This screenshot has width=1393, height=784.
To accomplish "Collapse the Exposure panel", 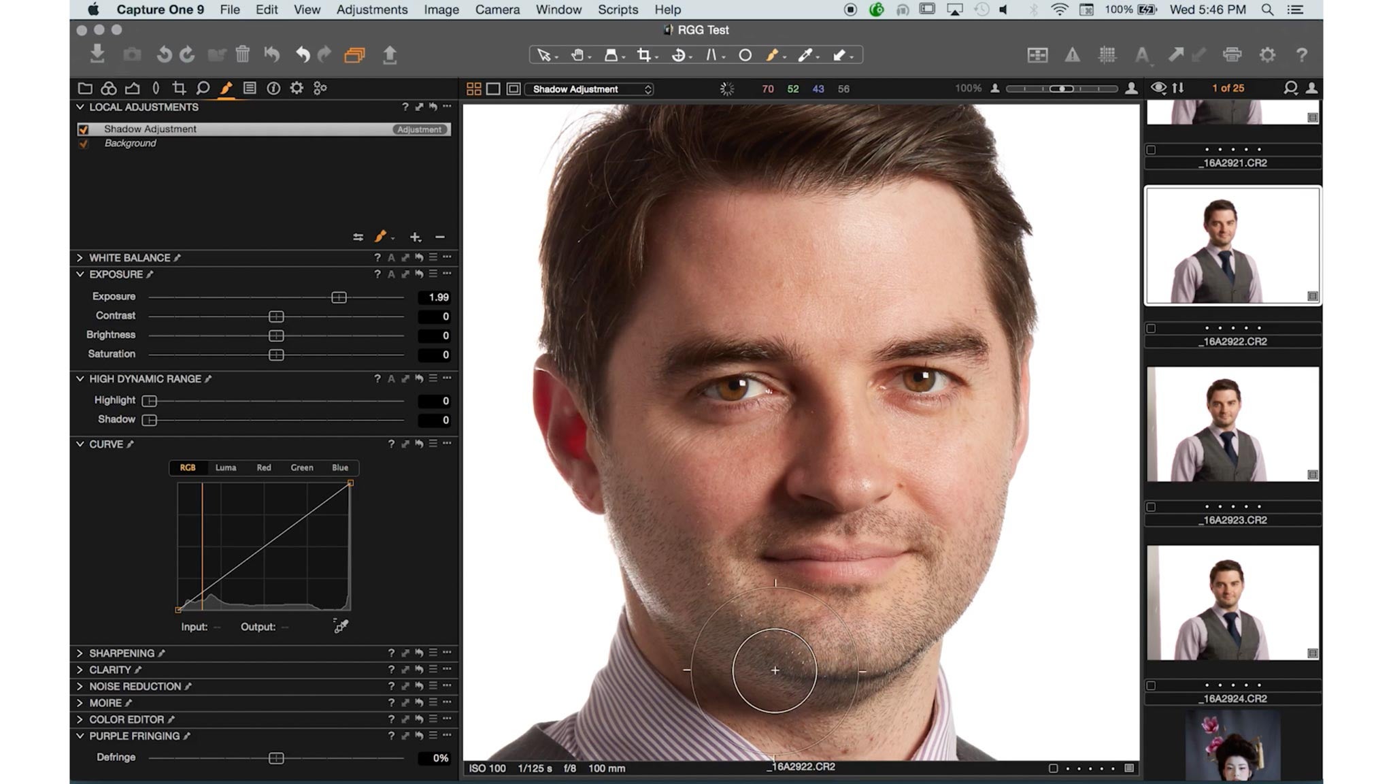I will pos(80,275).
